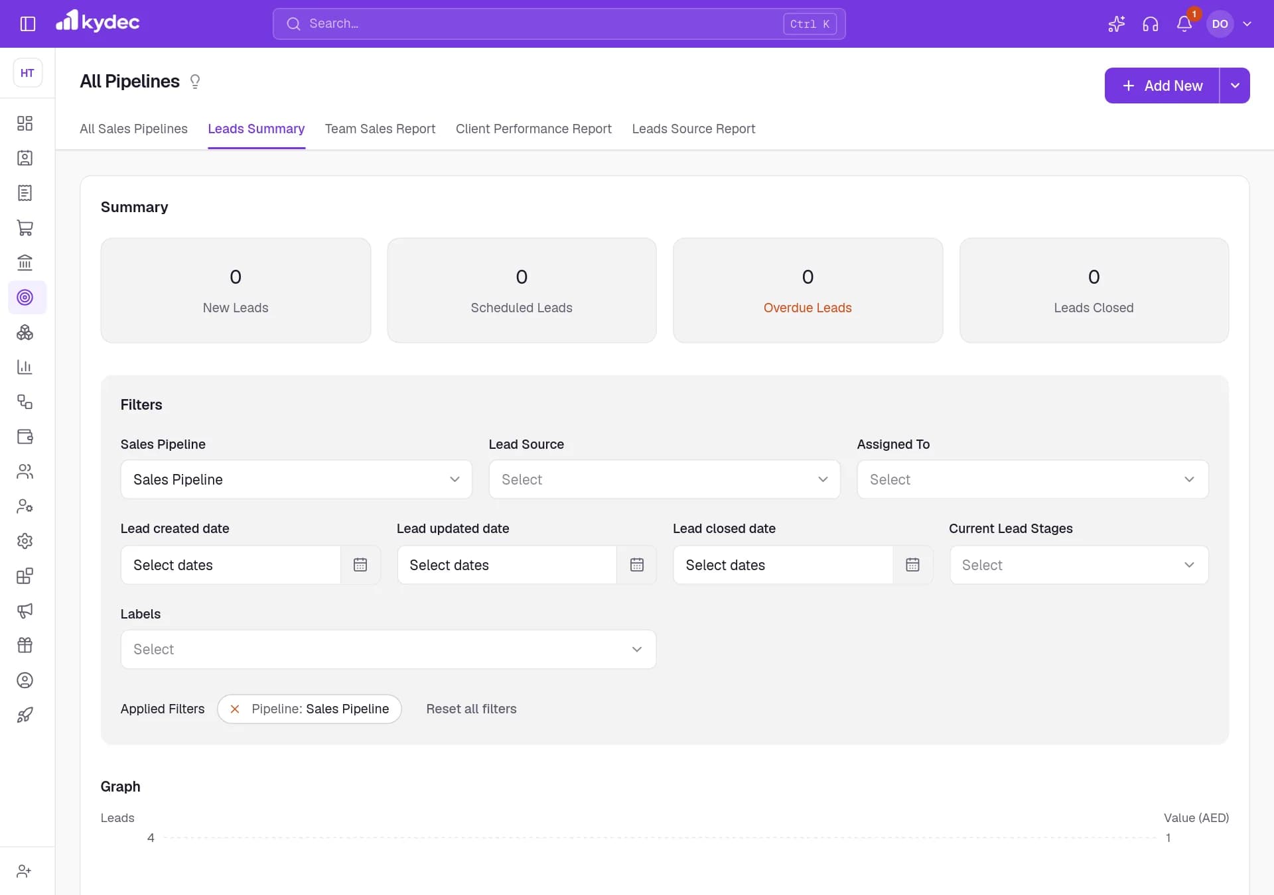Open the megaphone campaigns icon
This screenshot has width=1274, height=895.
25,611
